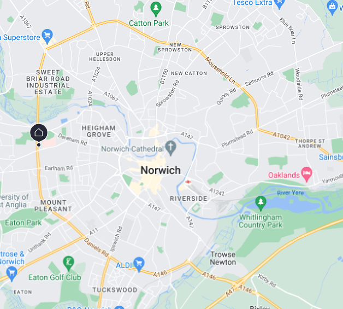Click the Eaton Park label

tap(23, 223)
